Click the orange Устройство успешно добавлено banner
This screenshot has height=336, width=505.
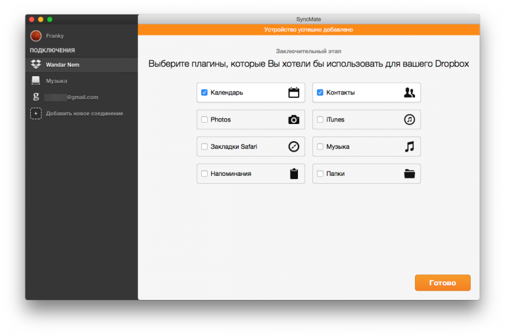click(308, 30)
